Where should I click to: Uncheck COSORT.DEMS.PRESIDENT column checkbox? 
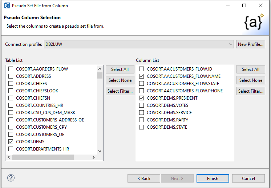142,98
